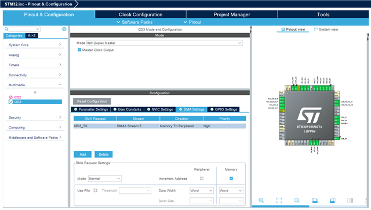Click the zoom out magnifier icon

[297, 200]
